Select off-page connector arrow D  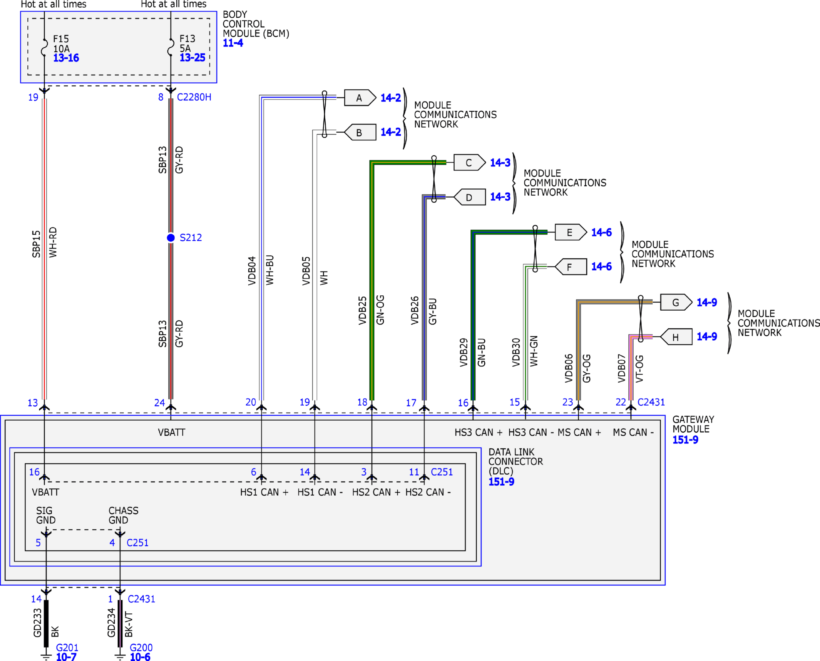470,197
